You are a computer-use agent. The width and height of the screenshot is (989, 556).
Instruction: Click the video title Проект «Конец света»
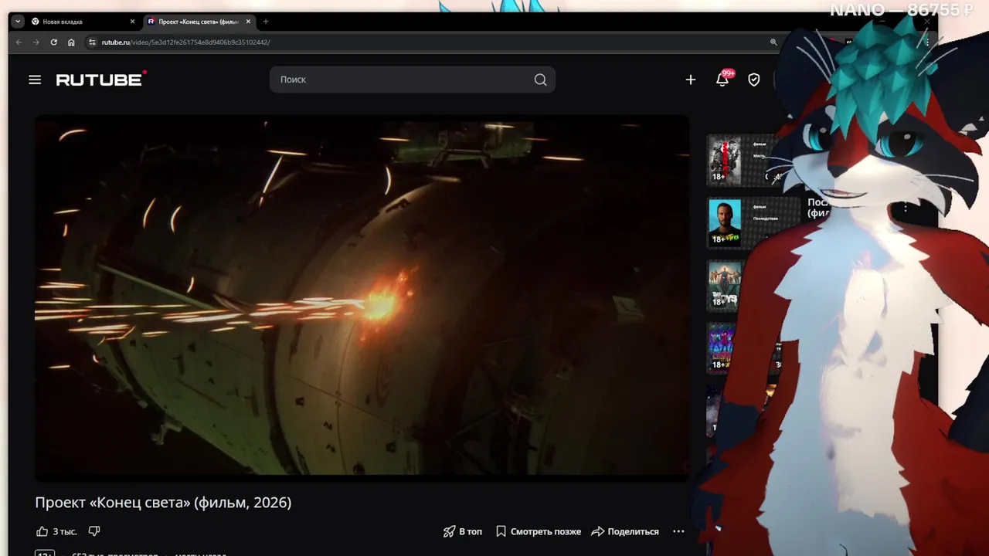163,503
